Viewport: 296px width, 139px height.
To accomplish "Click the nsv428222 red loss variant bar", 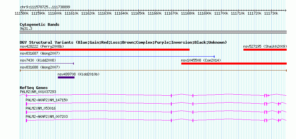I will pyautogui.click(x=104, y=50).
